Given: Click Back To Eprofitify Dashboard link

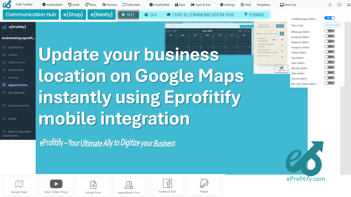Looking at the screenshot, I should [x=16, y=134].
